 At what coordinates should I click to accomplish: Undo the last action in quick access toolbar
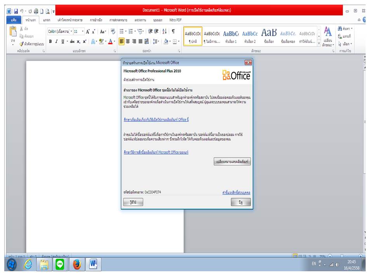[x=22, y=11]
